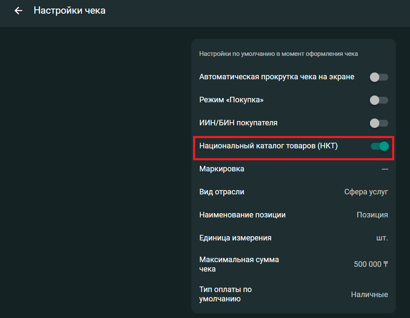Click the Максимальная сумма чека label
The height and width of the screenshot is (318, 410).
tap(239, 264)
